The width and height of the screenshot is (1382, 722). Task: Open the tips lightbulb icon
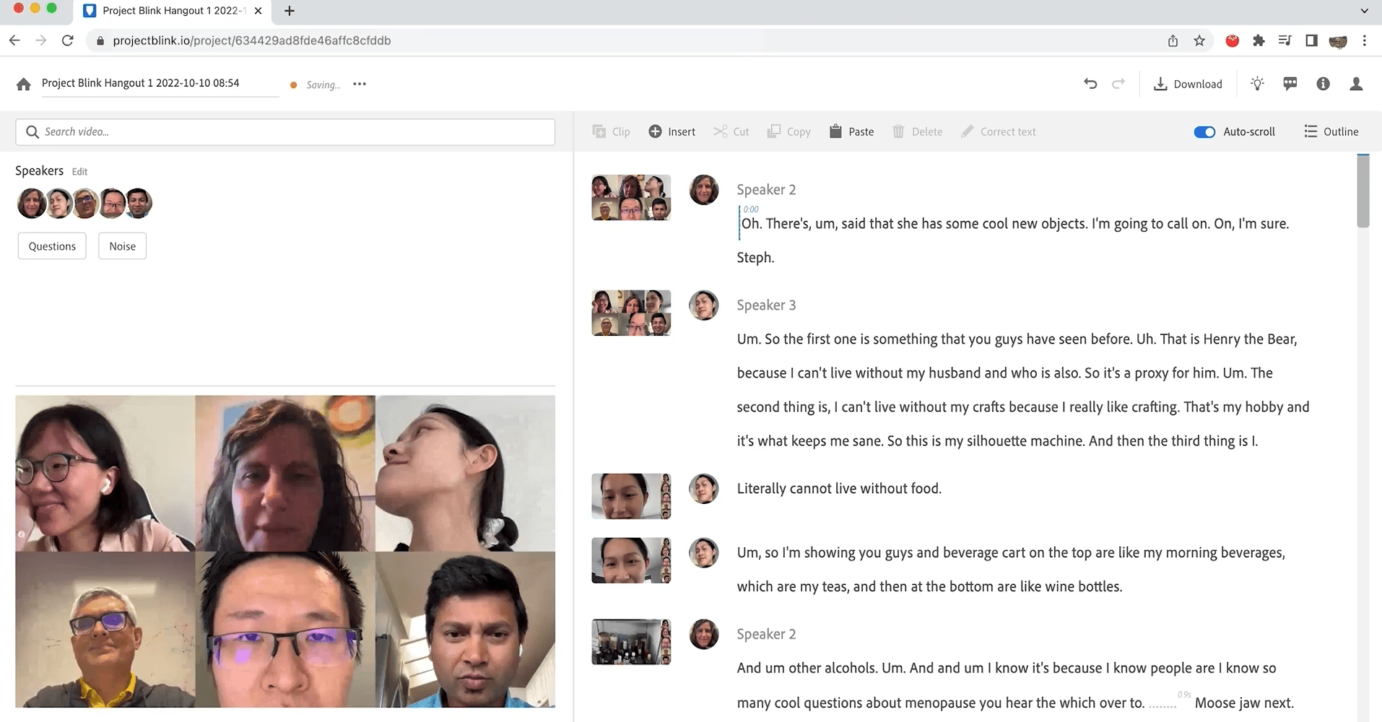click(1257, 84)
